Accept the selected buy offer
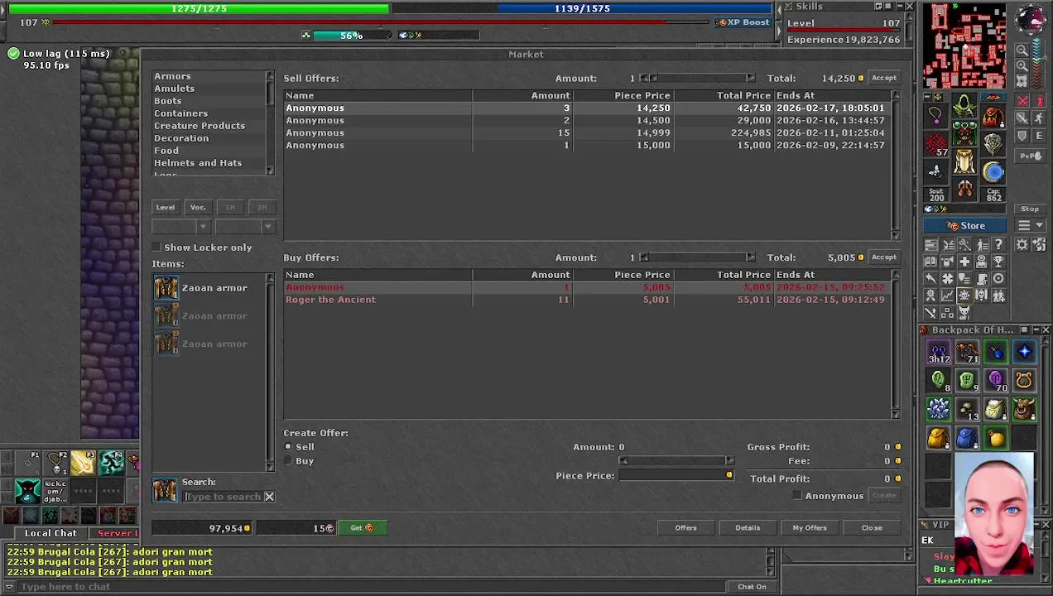Viewport: 1053px width, 596px height. tap(883, 257)
